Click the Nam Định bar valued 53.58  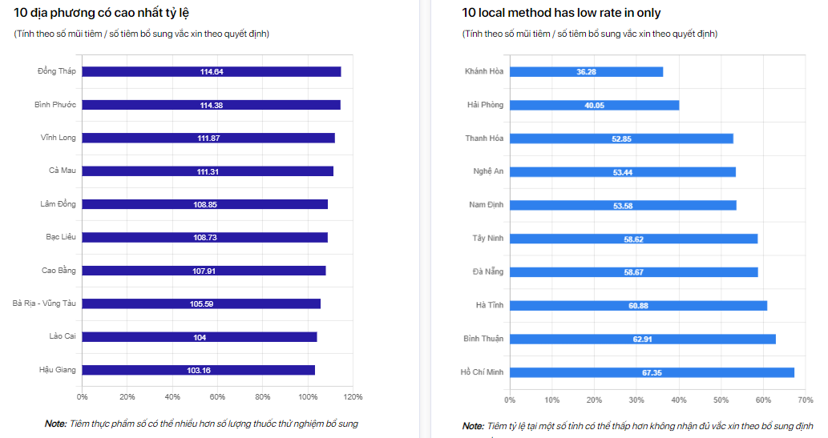[623, 205]
